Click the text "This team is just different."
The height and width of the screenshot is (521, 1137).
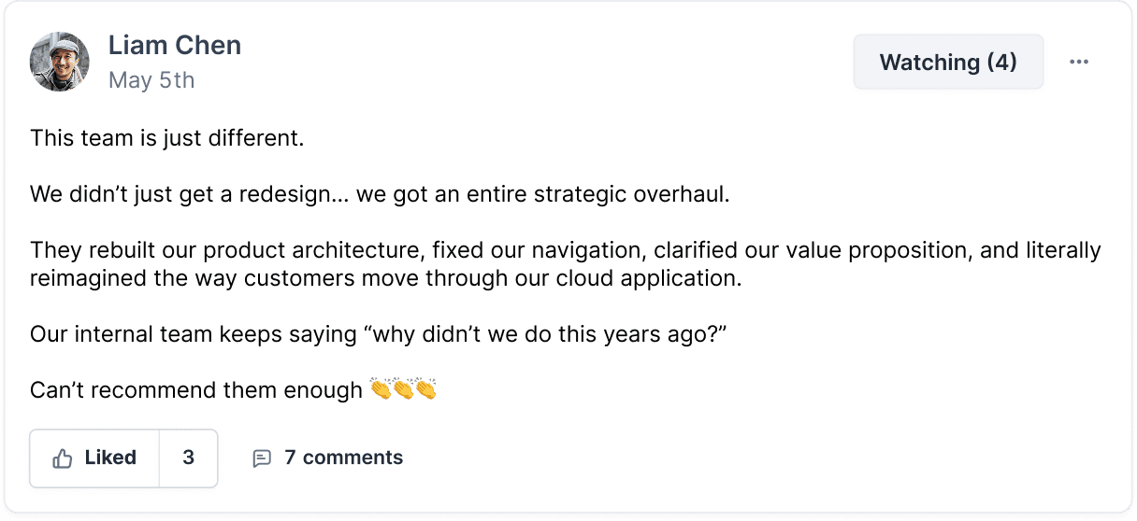(167, 139)
